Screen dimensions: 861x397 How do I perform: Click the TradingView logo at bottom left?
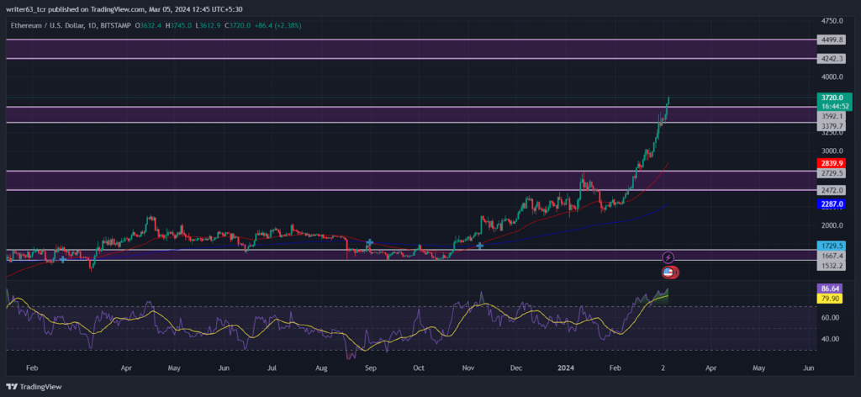pos(34,387)
